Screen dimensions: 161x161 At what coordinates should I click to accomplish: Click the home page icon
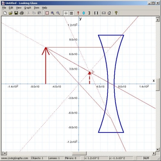tap(109, 13)
